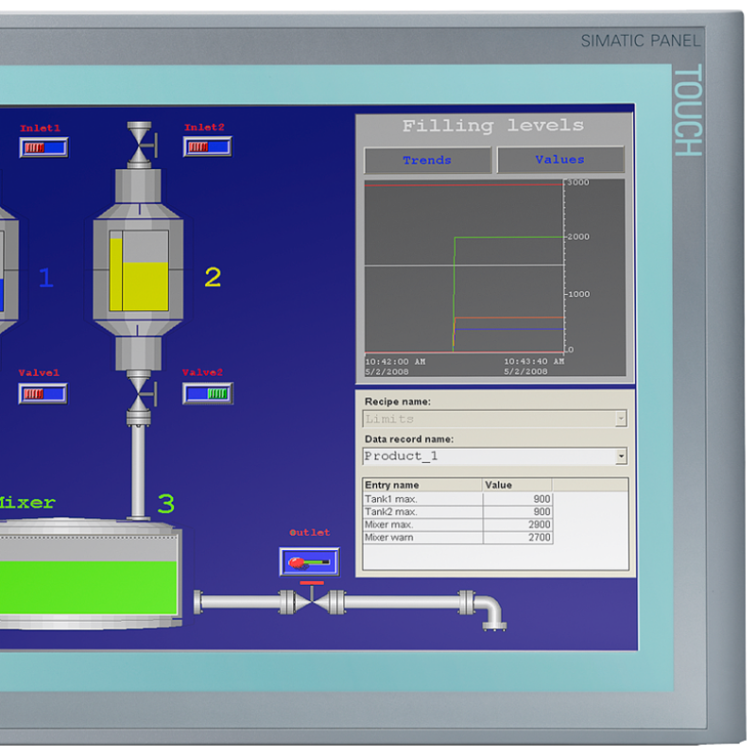Open the Recipe name dropdown
756x756 pixels.
[x=620, y=419]
